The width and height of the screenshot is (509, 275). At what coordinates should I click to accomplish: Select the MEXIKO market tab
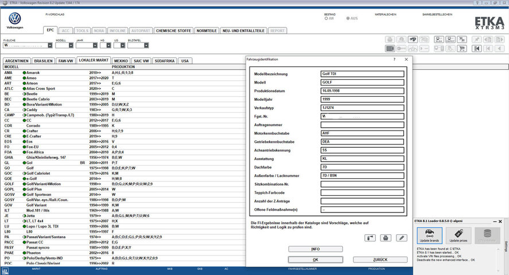pos(121,61)
